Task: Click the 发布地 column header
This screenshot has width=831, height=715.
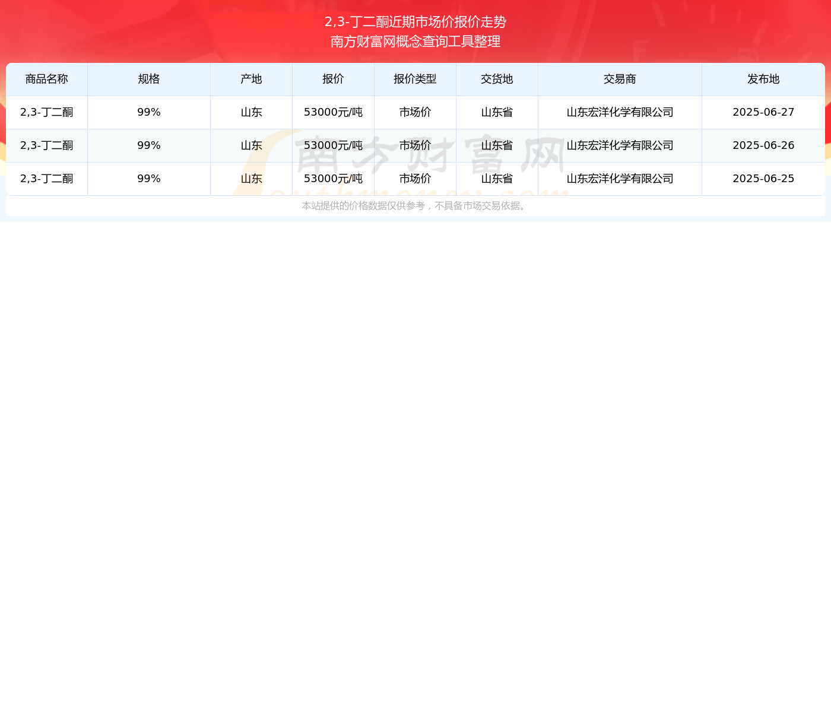Action: [763, 79]
